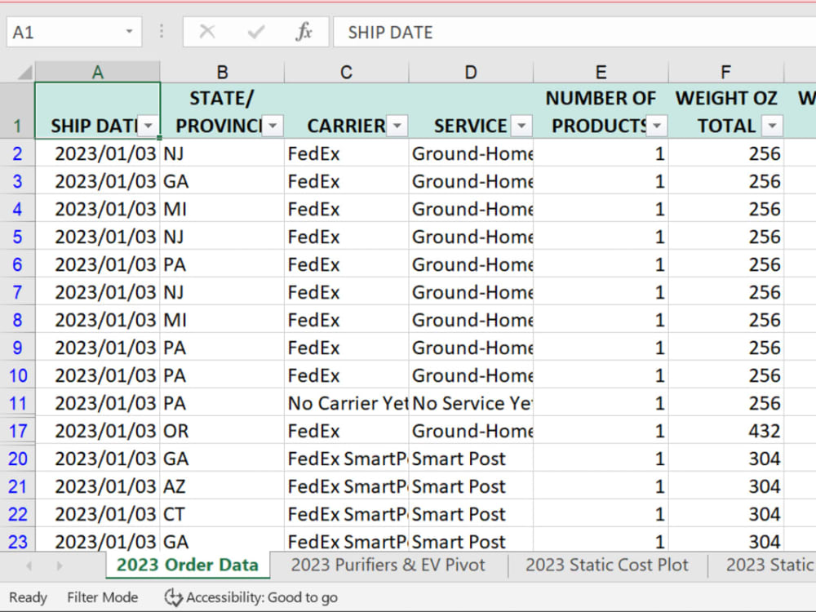This screenshot has width=816, height=612.
Task: Open the SERVICE filter dropdown
Action: click(521, 126)
